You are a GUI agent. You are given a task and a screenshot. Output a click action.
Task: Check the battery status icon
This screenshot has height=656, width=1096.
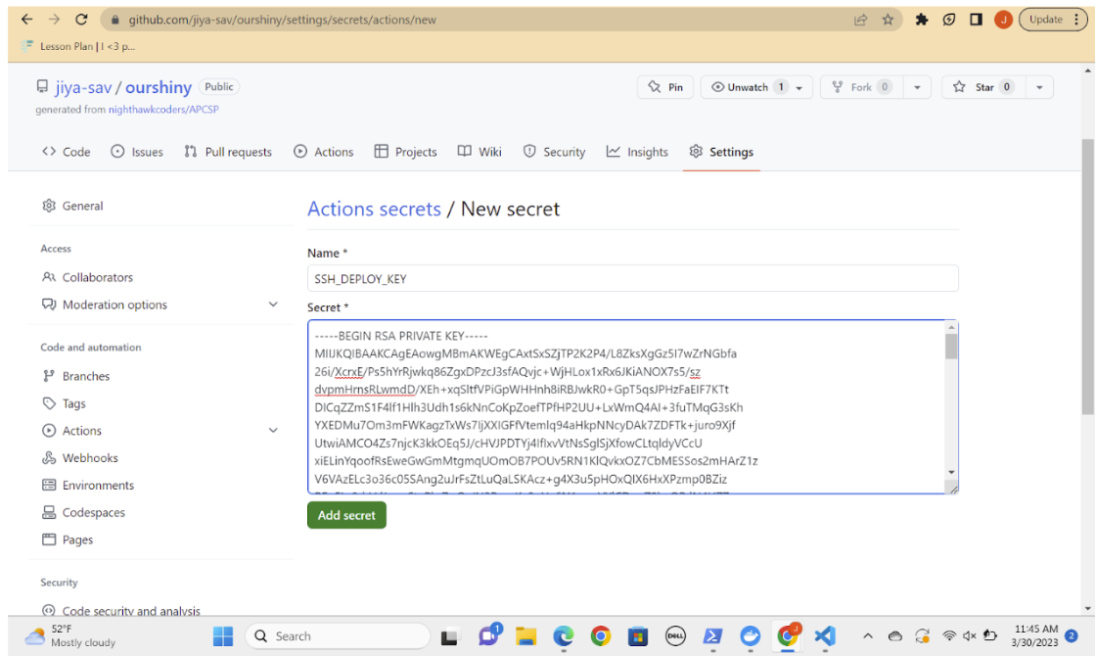pos(989,635)
